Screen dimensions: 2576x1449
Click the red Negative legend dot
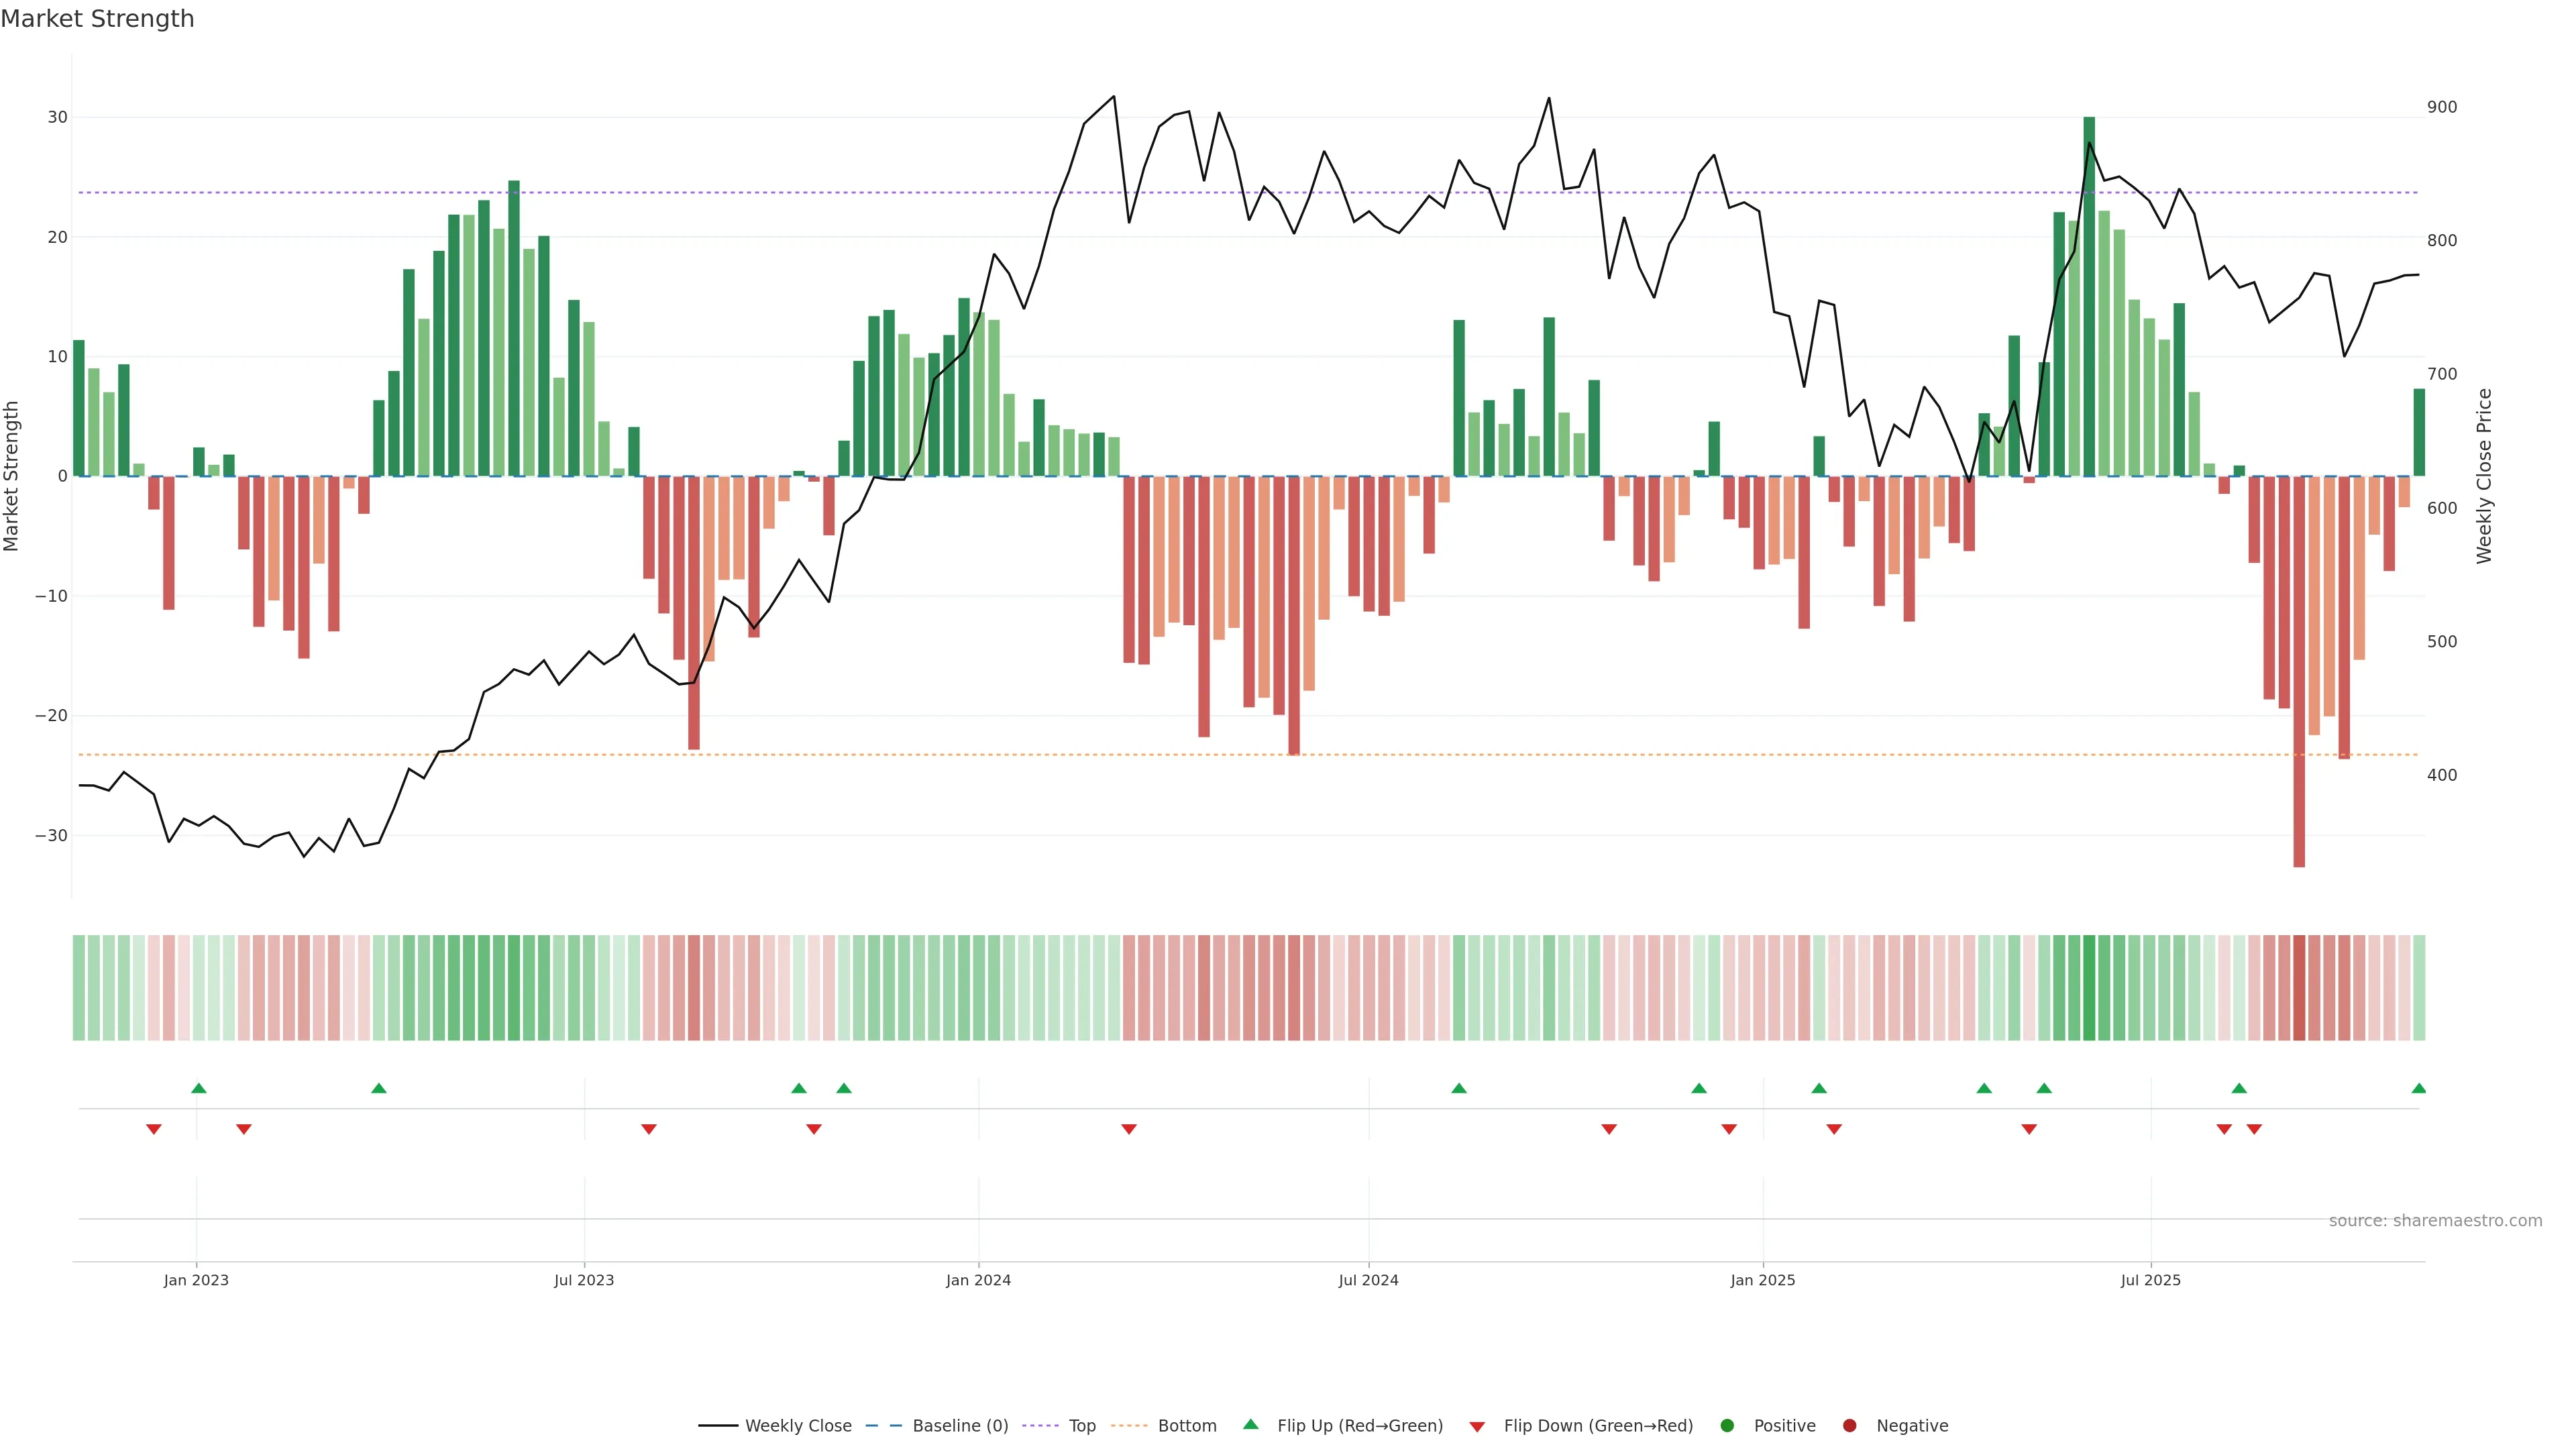point(1849,1425)
